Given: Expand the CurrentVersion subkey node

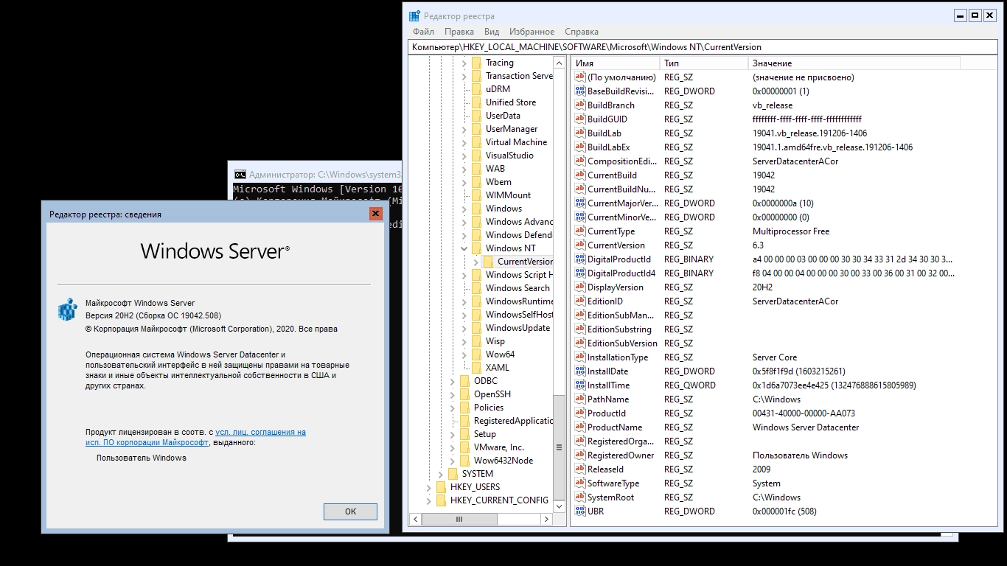Looking at the screenshot, I should (475, 262).
